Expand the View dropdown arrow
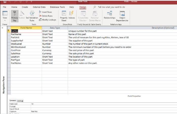 point(5,21)
